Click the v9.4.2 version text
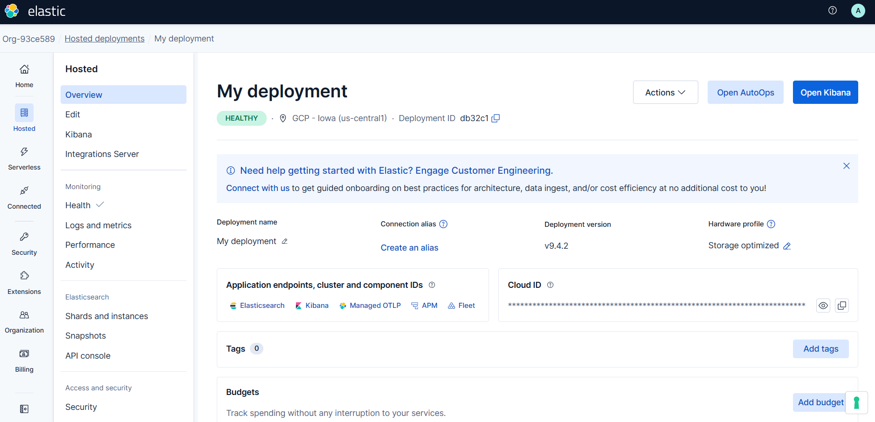 click(x=556, y=246)
